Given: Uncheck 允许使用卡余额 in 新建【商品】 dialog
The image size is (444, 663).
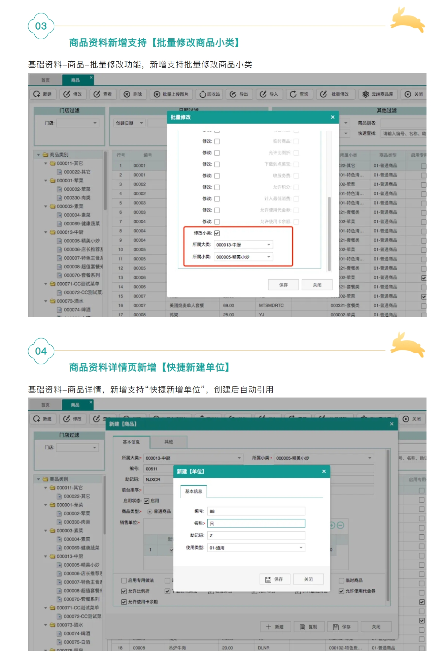Looking at the screenshot, I should coord(124,602).
